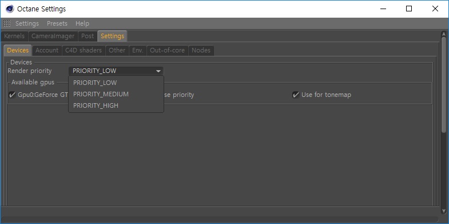Switch to the Post tab
449x224 pixels.
pyautogui.click(x=88, y=36)
